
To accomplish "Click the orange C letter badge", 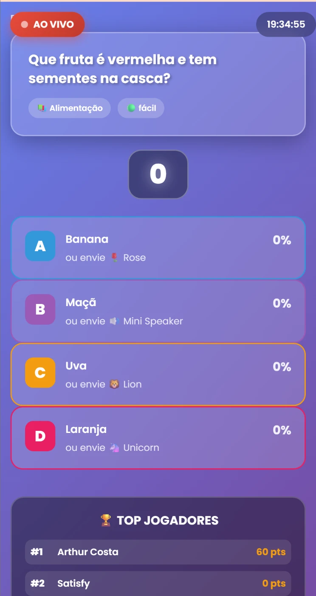I will point(40,373).
